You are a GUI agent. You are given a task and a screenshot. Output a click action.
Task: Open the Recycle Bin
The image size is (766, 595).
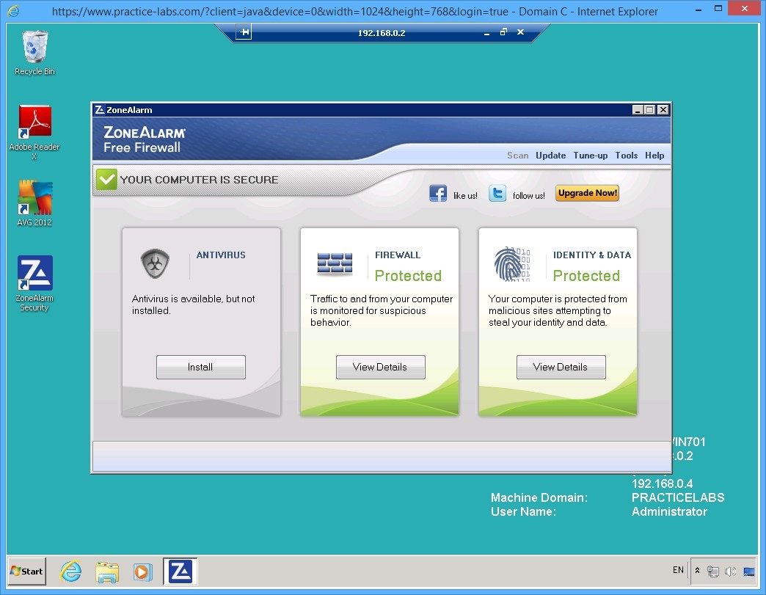tap(34, 48)
